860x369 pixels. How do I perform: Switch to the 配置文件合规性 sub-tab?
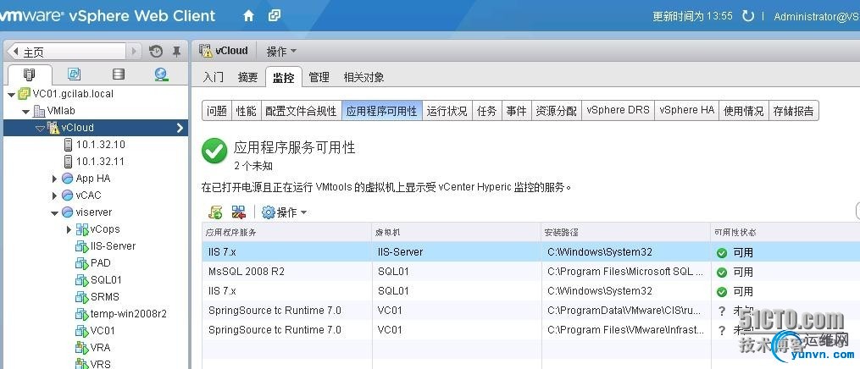(x=301, y=111)
